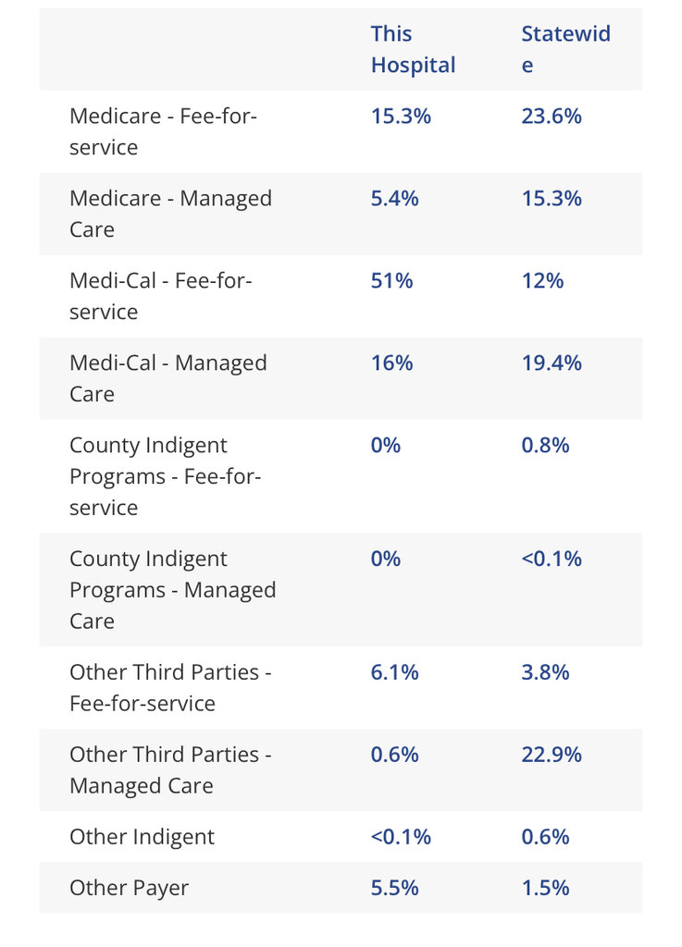Click the Statewide <0.1% value
This screenshot has width=682, height=947.
pyautogui.click(x=552, y=560)
